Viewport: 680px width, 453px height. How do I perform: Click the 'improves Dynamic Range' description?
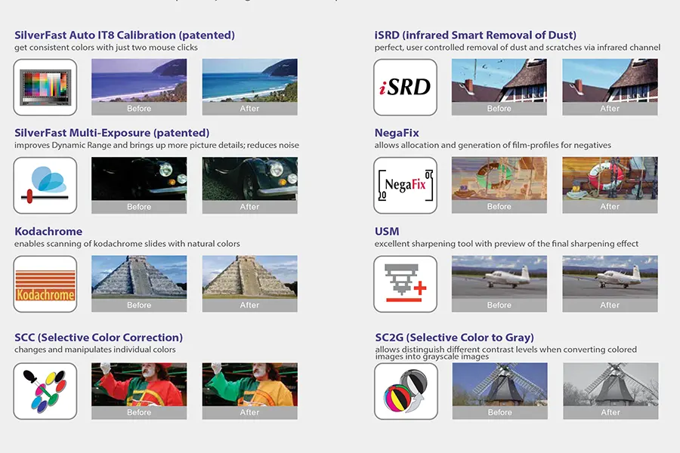156,145
